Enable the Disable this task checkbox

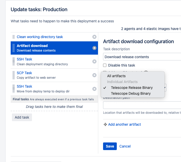point(105,65)
